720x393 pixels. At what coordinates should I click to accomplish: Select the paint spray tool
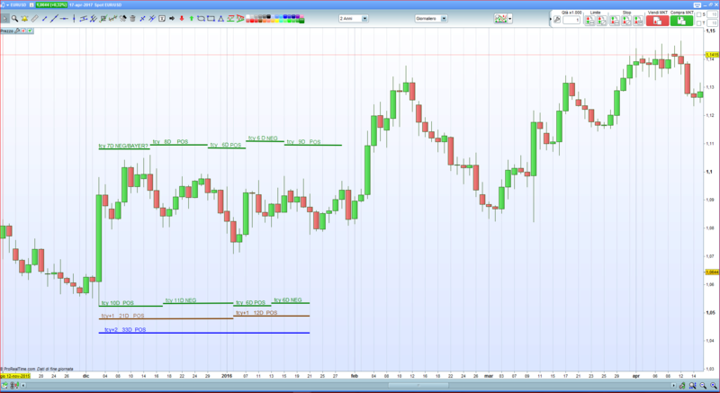(x=123, y=18)
